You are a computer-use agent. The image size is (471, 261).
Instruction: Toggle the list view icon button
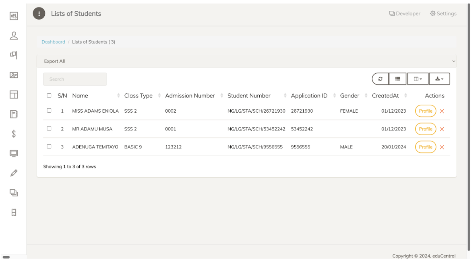398,79
